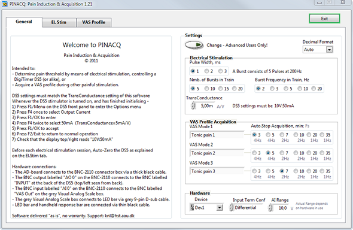Select Pulse Width 2 ms radio button
The image size is (353, 230).
click(x=206, y=71)
